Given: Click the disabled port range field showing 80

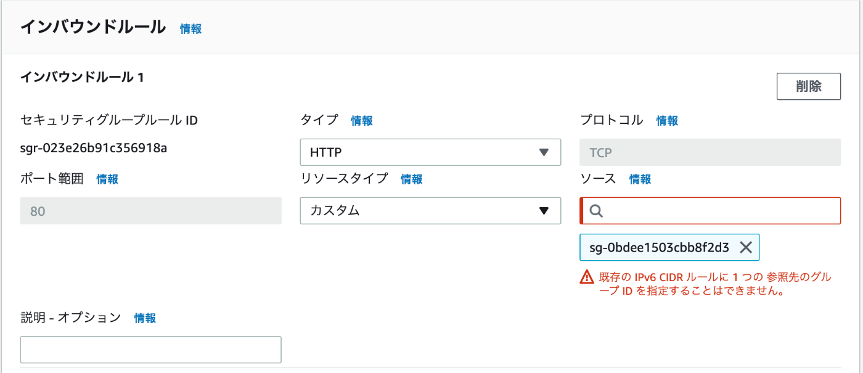Looking at the screenshot, I should point(151,211).
